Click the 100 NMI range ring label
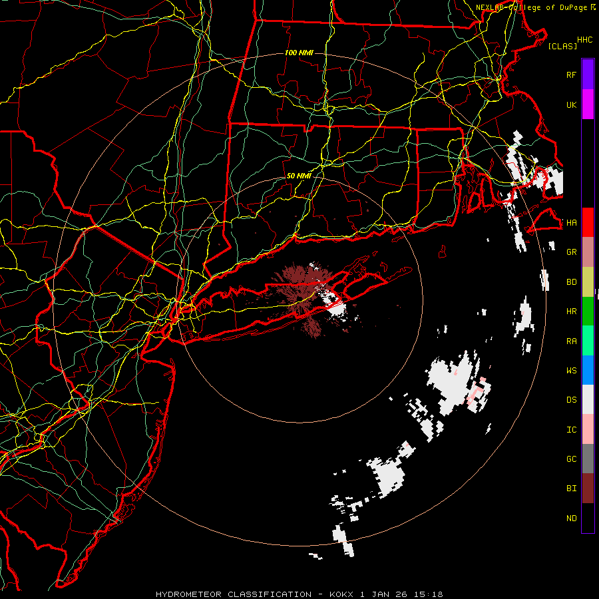 299,53
